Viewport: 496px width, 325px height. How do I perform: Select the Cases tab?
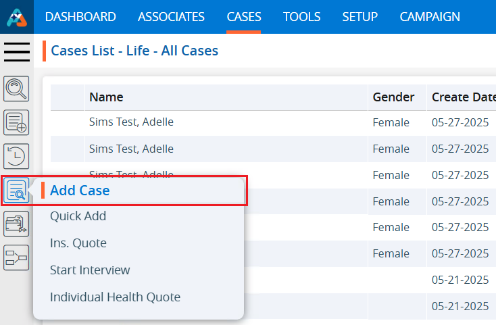244,17
